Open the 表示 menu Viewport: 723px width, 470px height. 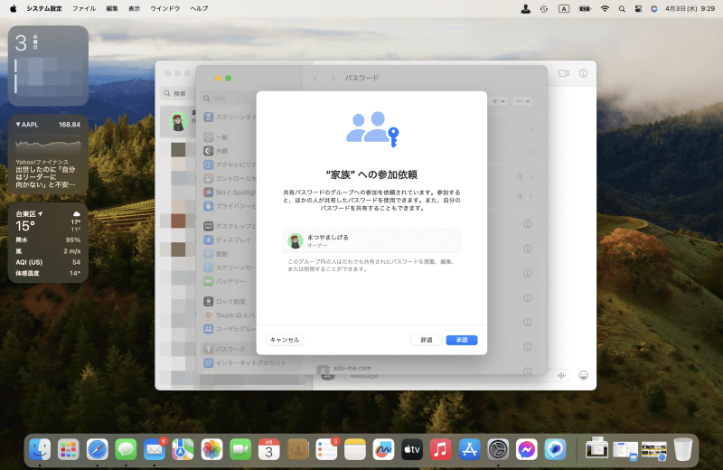click(x=134, y=8)
